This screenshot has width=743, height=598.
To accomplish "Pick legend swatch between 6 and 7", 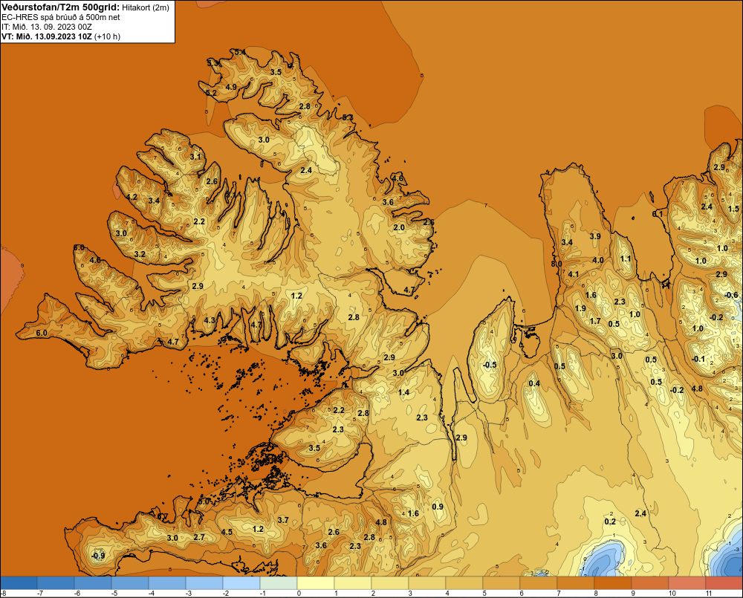I will click(538, 583).
